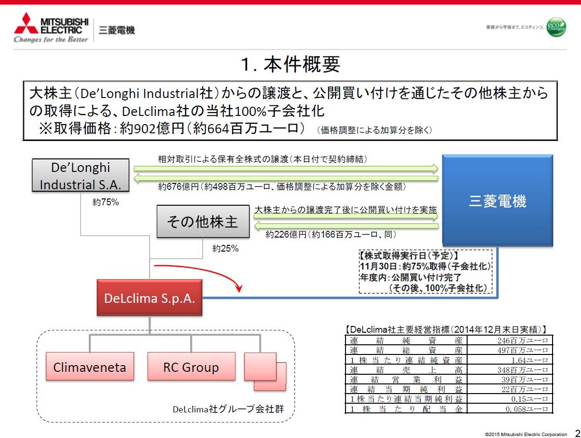This screenshot has height=438, width=581.
Task: Select the 約75% ownership label
Action: 105,203
